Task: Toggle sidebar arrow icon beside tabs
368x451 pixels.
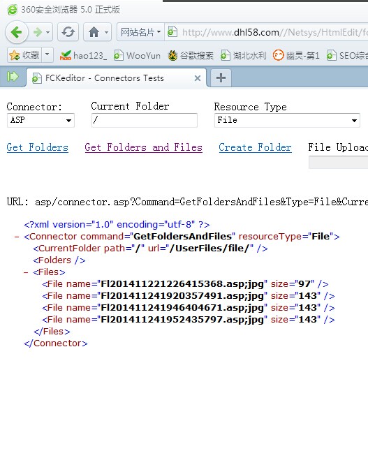Action: 13,77
